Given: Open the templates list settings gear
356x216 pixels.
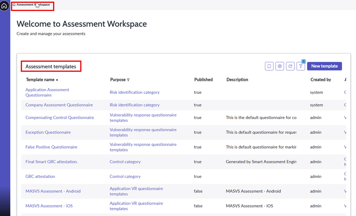Looking at the screenshot, I should point(280,66).
